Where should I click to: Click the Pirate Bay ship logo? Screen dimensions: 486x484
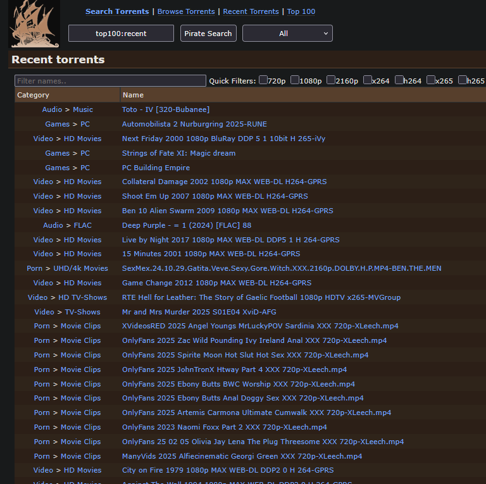(x=34, y=24)
